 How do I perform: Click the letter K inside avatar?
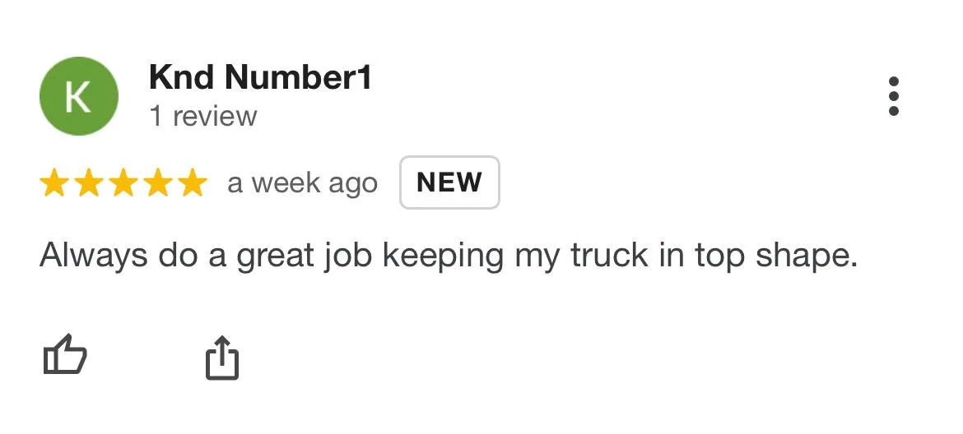point(78,97)
